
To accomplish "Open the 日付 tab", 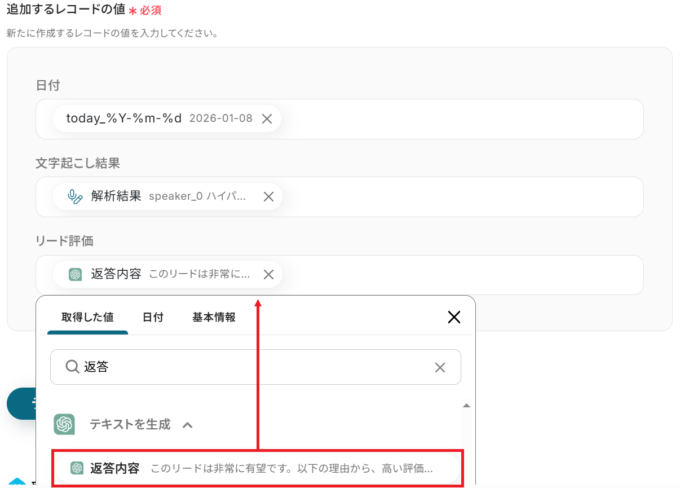I will [x=153, y=317].
